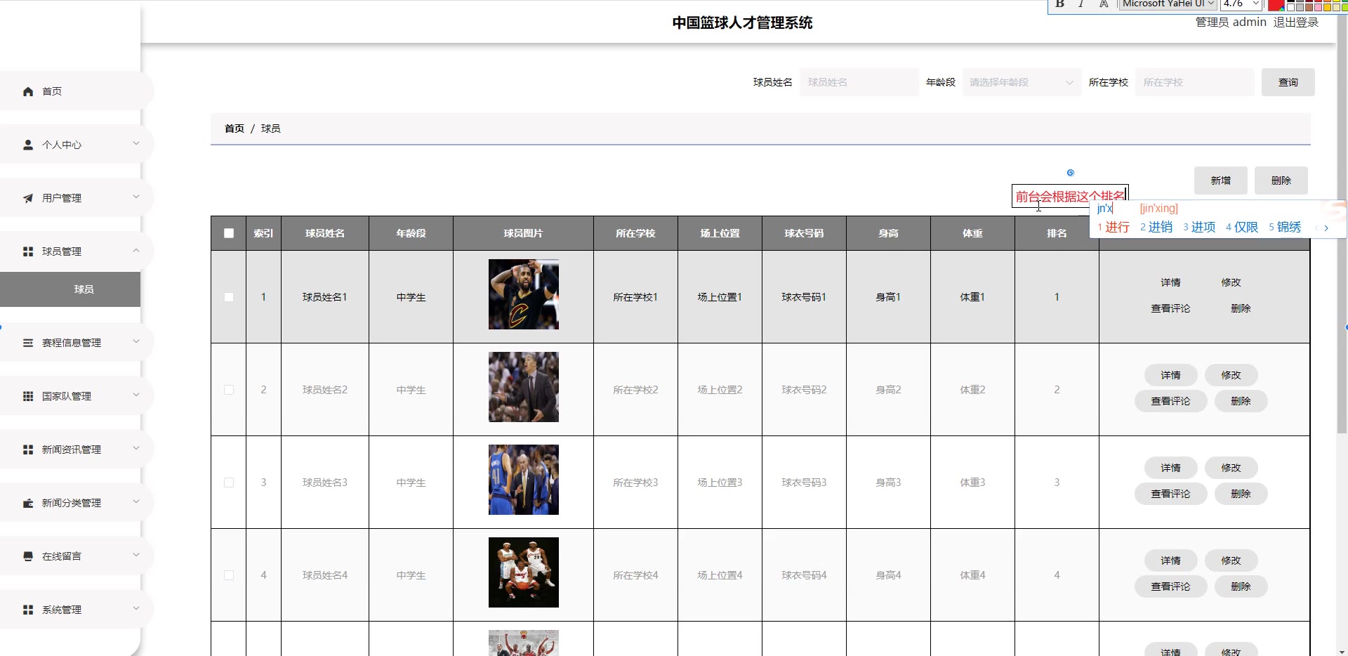Tick the checkbox for 球员姓名3 row

(229, 483)
